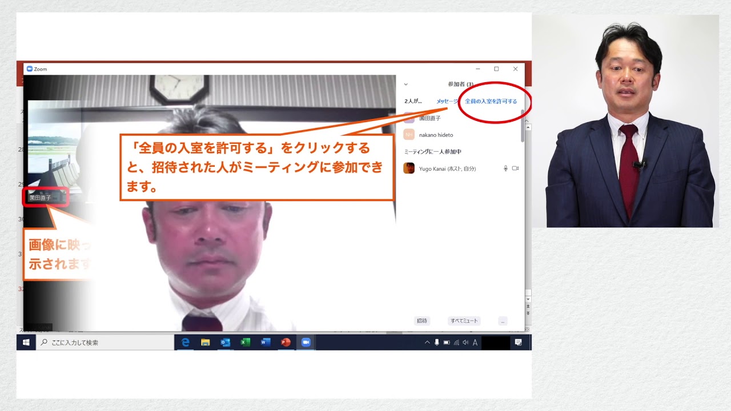Image resolution: width=731 pixels, height=411 pixels.
Task: Open Word from taskbar
Action: pos(266,342)
